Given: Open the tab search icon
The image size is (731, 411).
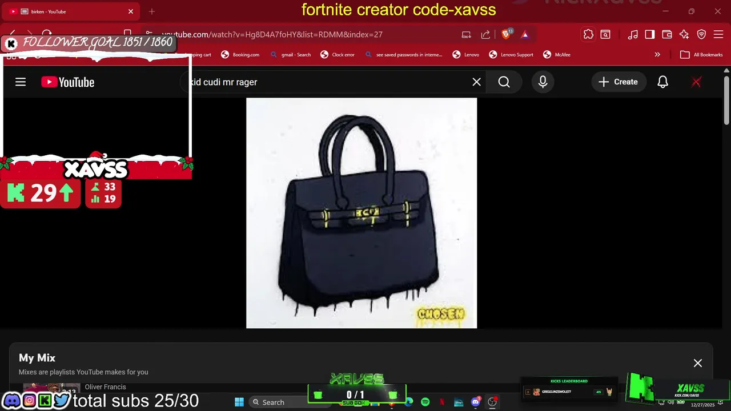Looking at the screenshot, I should pos(605,34).
